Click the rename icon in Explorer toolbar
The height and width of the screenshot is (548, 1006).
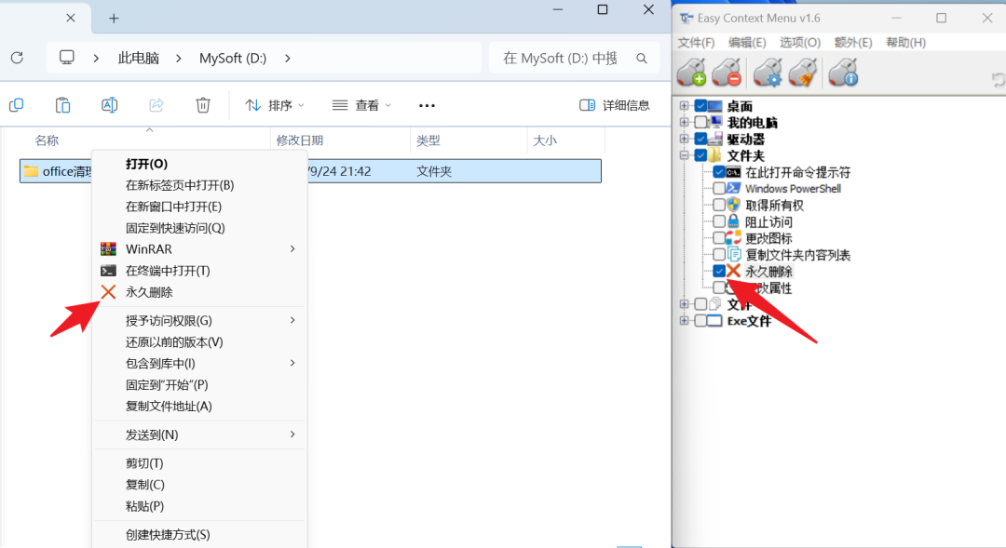point(110,105)
